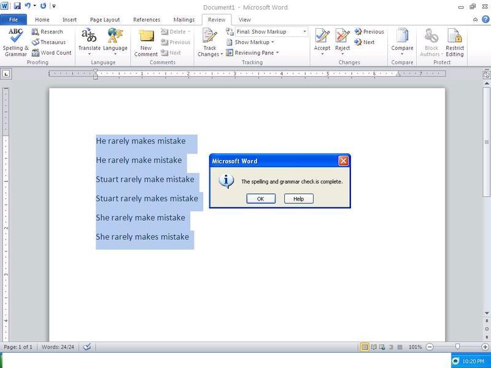Switch to Web Layout view
This screenshot has width=491, height=368.
[382, 347]
